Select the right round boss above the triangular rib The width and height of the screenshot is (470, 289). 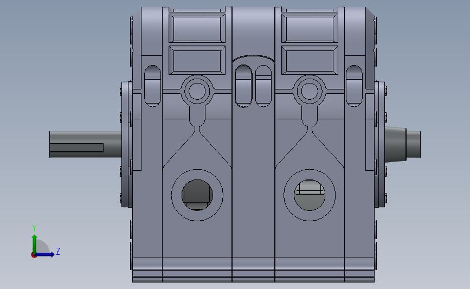coord(310,91)
